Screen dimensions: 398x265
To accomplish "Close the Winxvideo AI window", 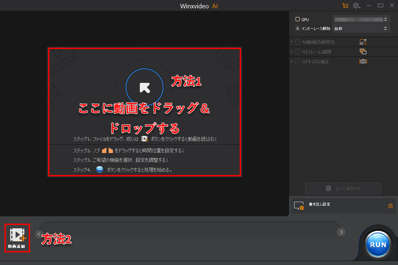I will tap(392, 5).
